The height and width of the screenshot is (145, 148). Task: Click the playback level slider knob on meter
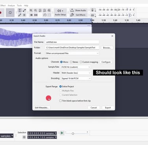[x=130, y=15]
